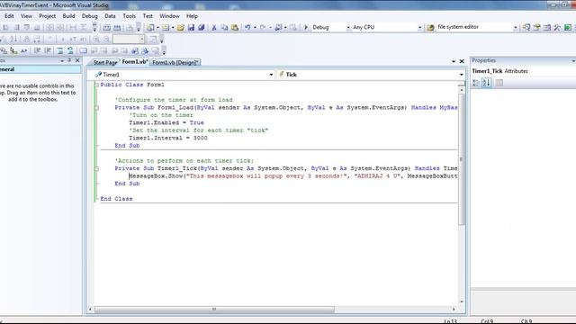Save Form1.vb with the floppy disk icon
Image resolution: width=576 pixels, height=324 pixels.
point(191,27)
